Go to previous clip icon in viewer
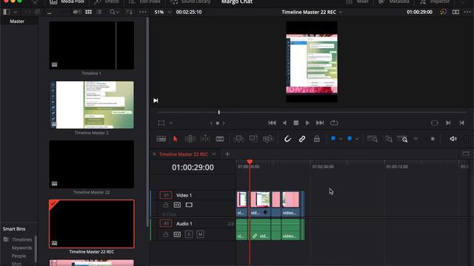This screenshot has height=266, width=474. (462, 123)
